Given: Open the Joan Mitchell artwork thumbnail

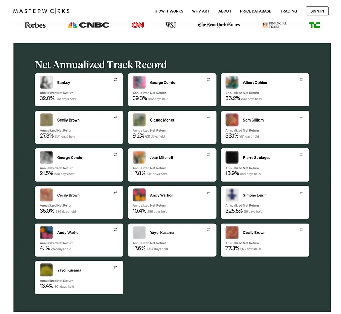Looking at the screenshot, I should [139, 157].
